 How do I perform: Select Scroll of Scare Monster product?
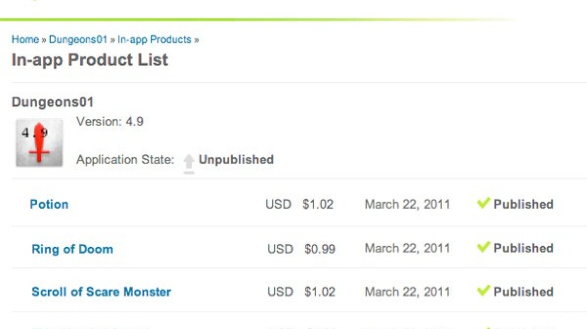click(101, 292)
